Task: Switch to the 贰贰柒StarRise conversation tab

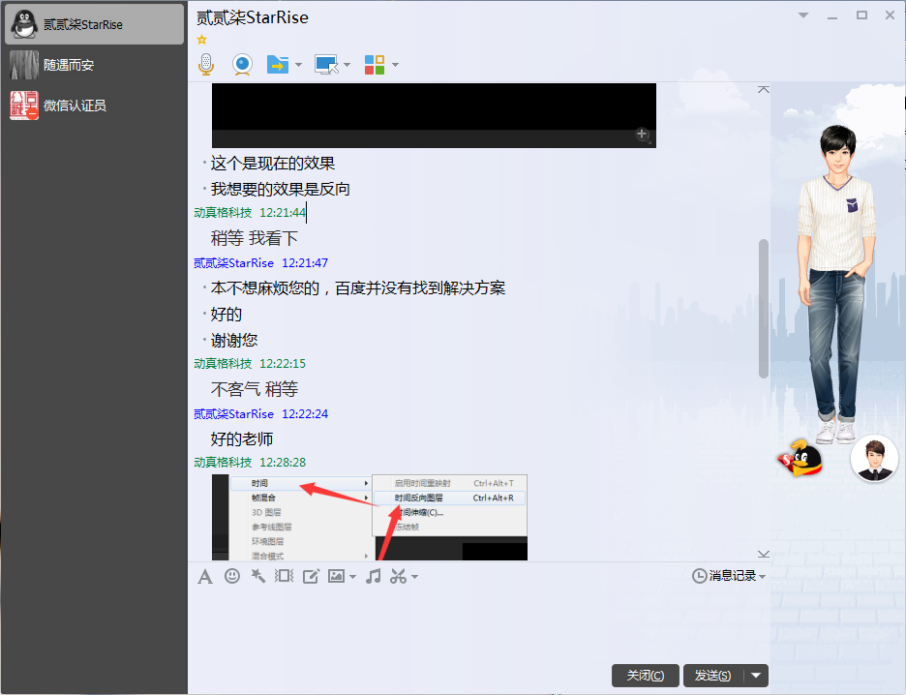Action: coord(94,24)
